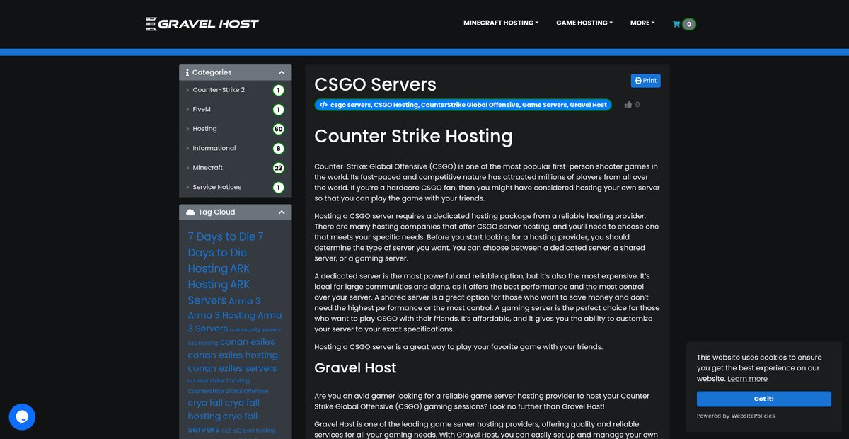
Task: Click the Informational count badge 8
Action: 279,149
